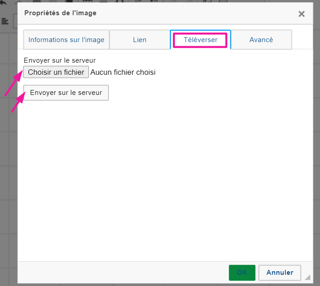Click the undo arrow icon in toolbar
The height and width of the screenshot is (286, 320).
(x=4, y=2)
